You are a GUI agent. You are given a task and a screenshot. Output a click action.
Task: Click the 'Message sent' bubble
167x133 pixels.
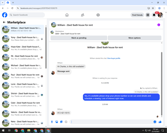click(x=63, y=71)
